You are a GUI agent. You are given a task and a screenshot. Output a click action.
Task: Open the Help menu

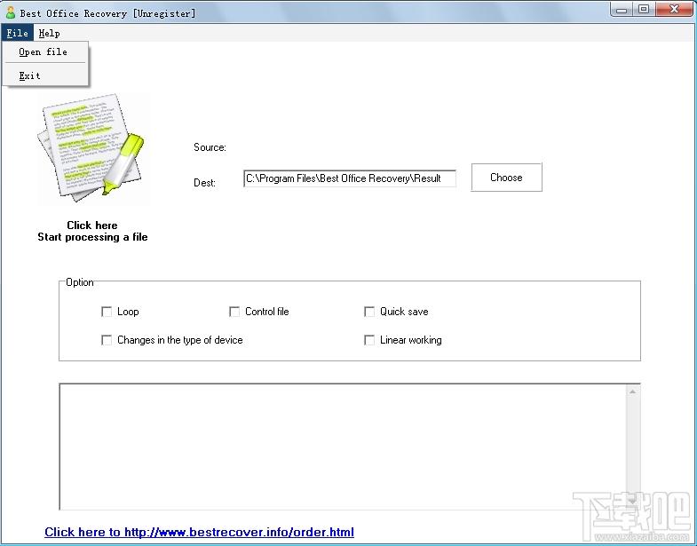click(50, 33)
